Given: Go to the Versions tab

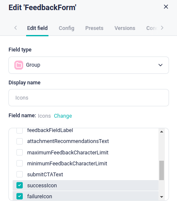Looking at the screenshot, I should point(125,28).
